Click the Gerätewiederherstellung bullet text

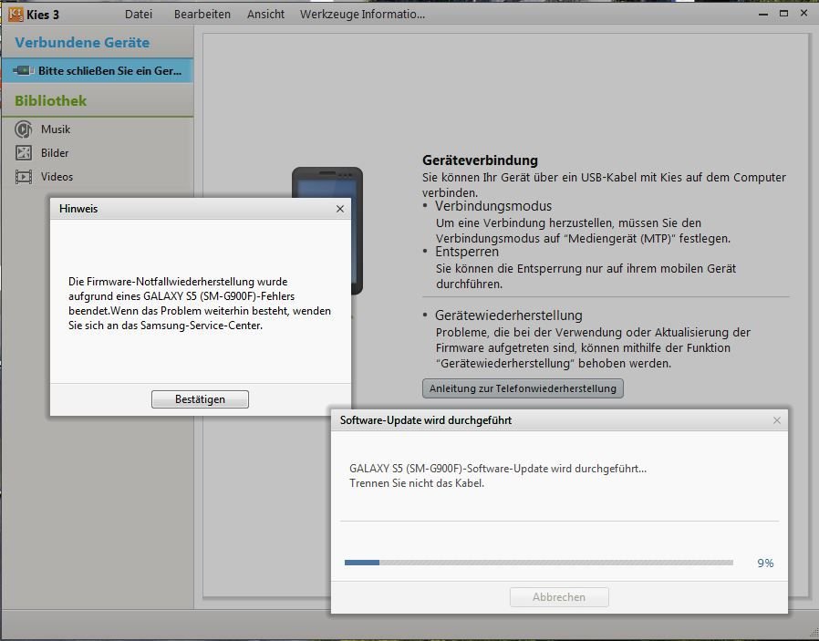point(509,315)
